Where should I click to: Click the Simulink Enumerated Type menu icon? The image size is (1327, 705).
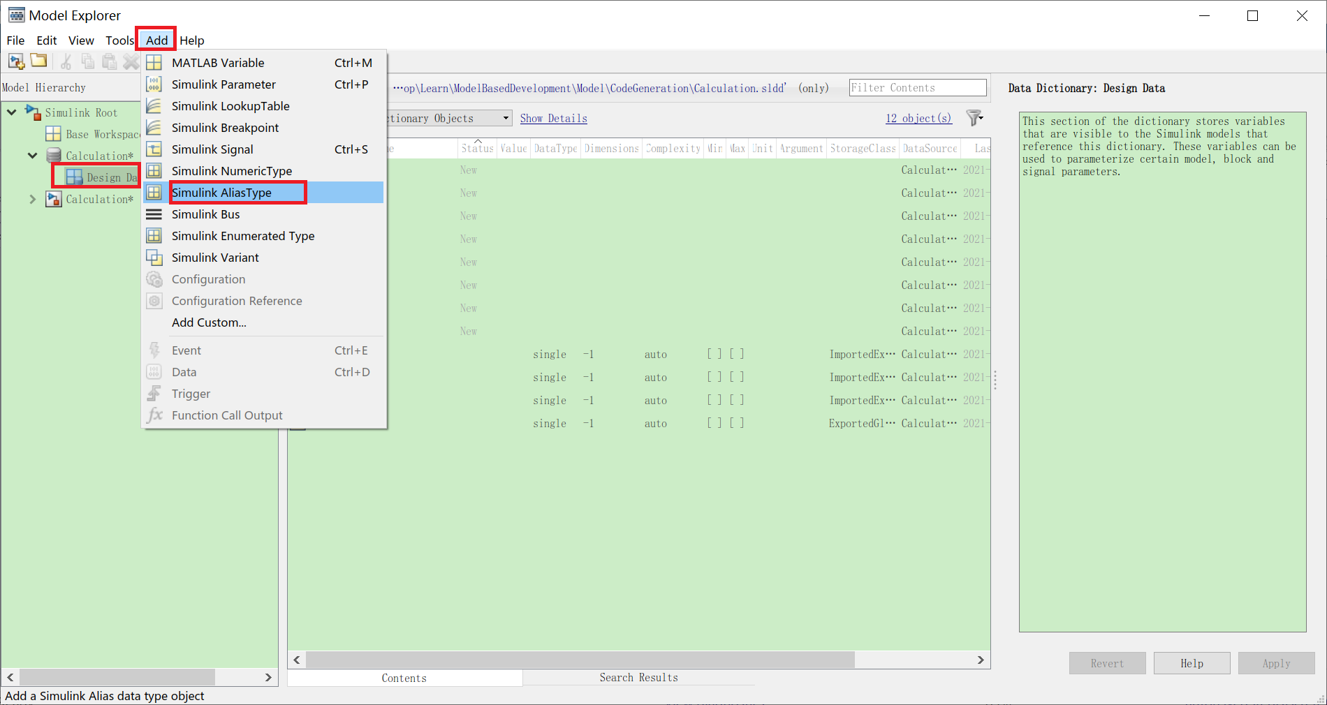154,236
